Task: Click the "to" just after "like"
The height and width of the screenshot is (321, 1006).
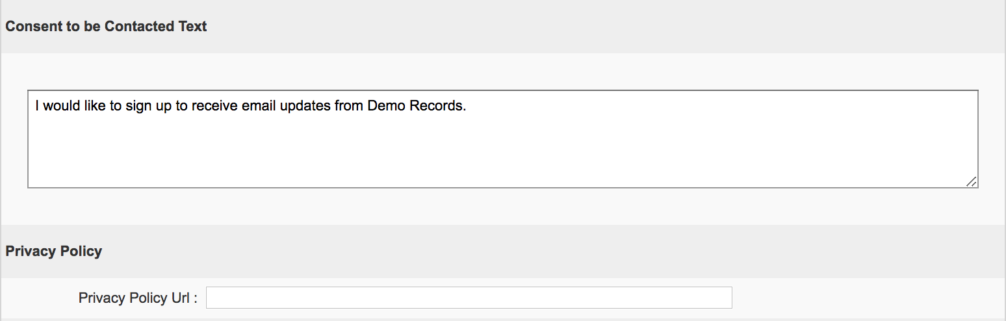Action: click(115, 106)
